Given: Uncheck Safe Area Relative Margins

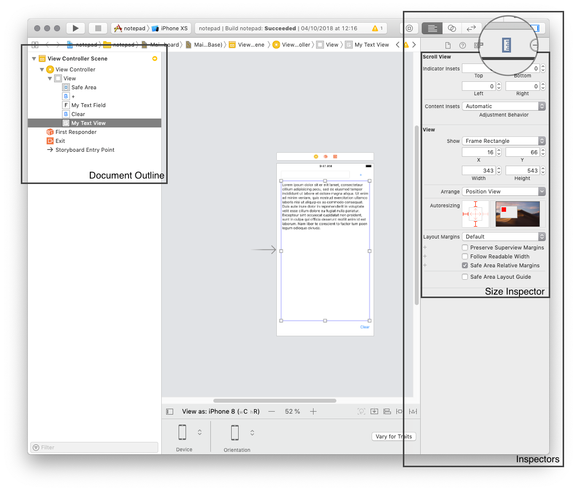Looking at the screenshot, I should click(465, 265).
